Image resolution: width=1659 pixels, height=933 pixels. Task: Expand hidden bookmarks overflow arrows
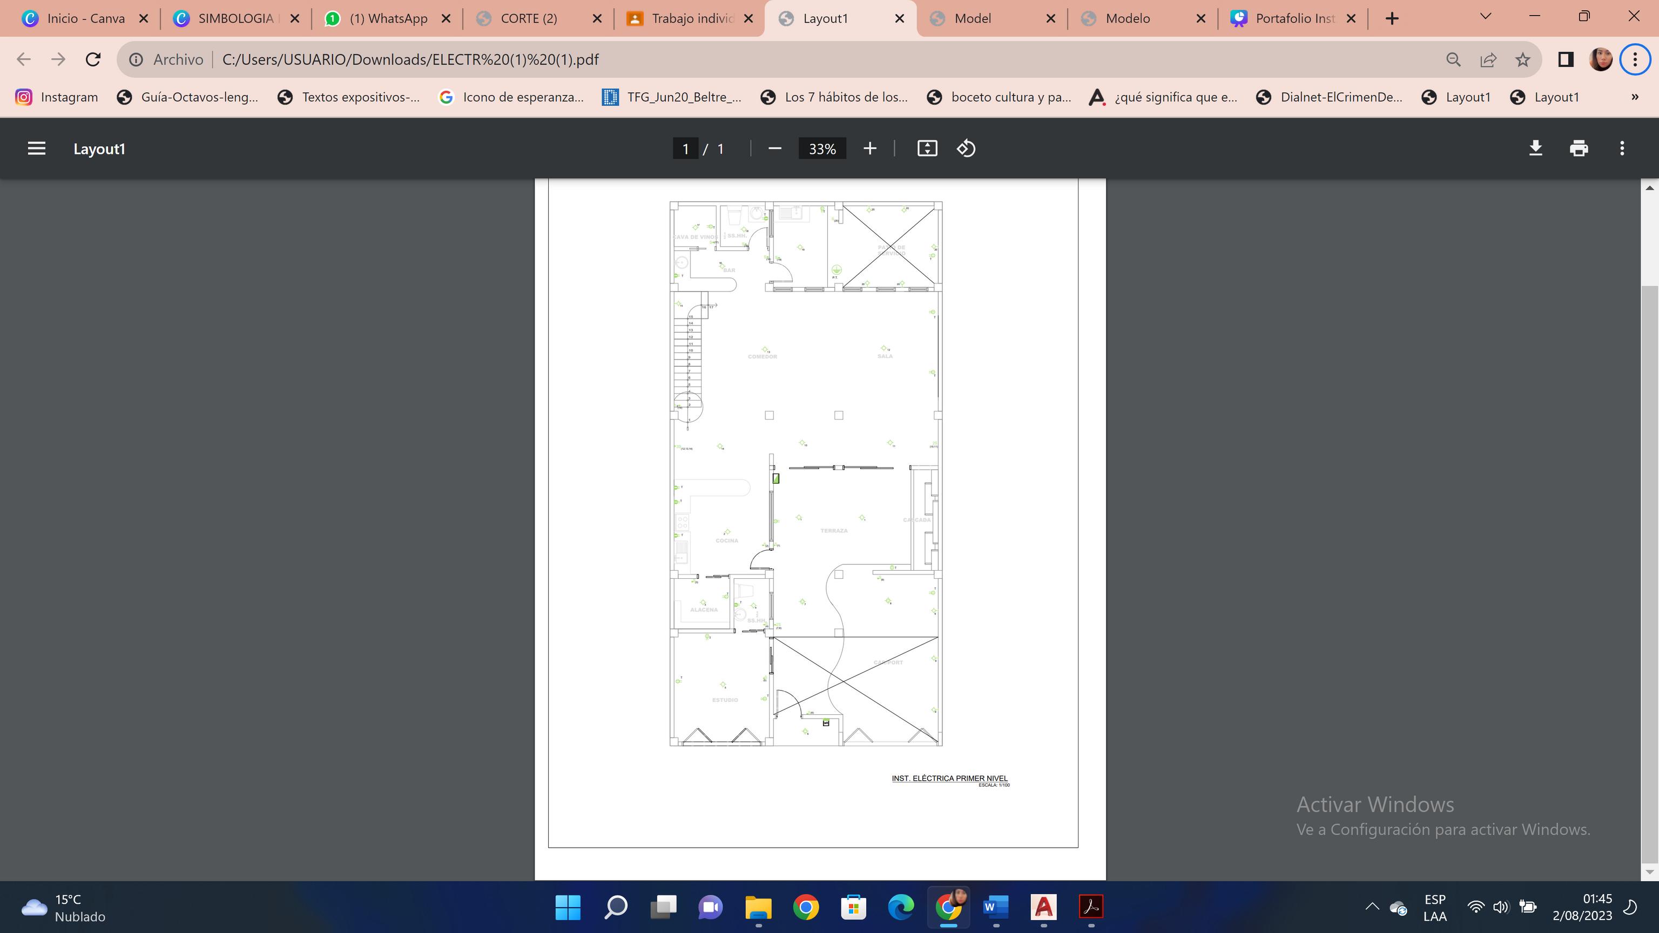[x=1635, y=97]
